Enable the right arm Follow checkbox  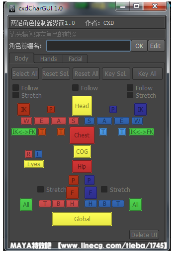point(130,88)
